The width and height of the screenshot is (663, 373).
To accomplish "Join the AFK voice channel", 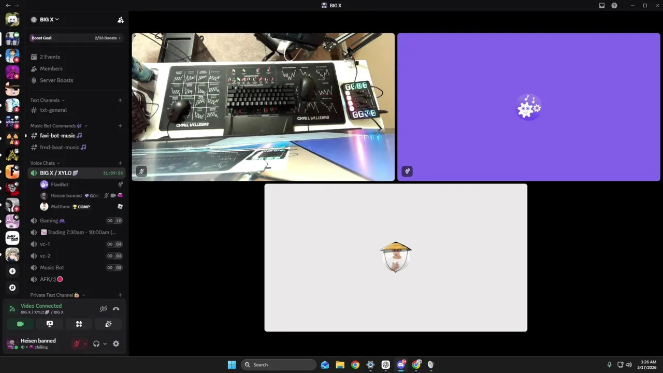I will point(77,279).
